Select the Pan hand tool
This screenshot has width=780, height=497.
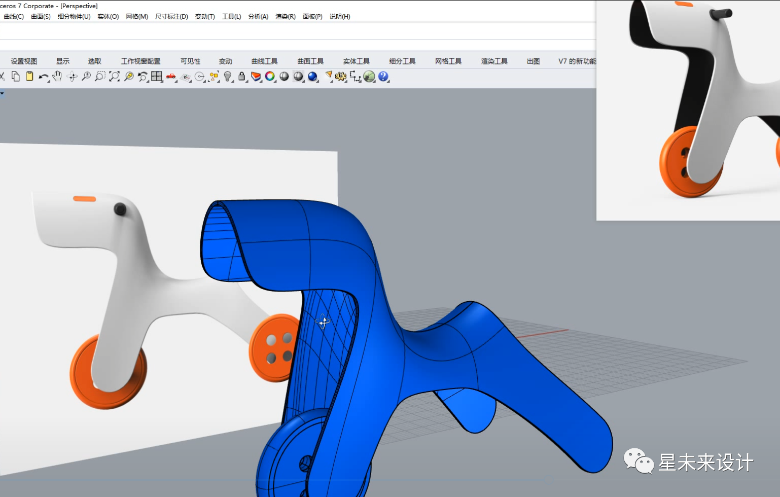(57, 77)
